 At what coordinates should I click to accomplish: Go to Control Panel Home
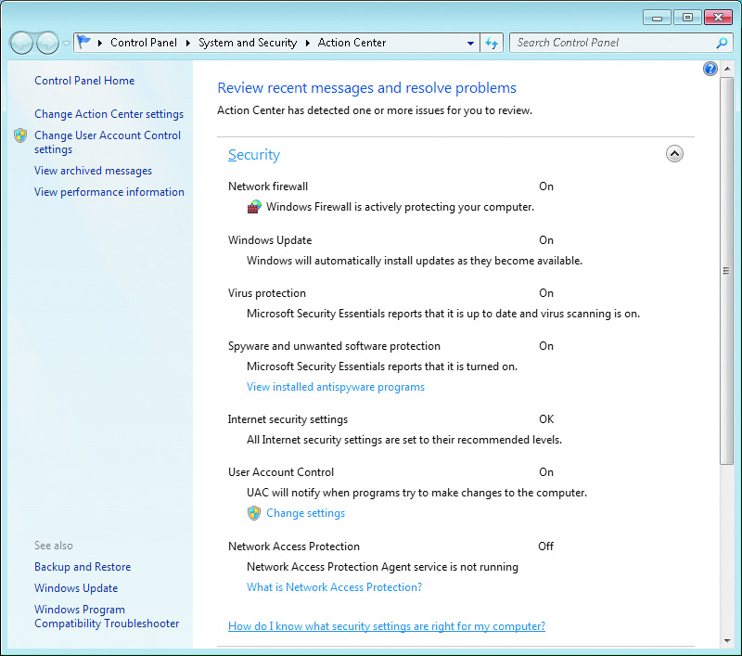[x=84, y=81]
